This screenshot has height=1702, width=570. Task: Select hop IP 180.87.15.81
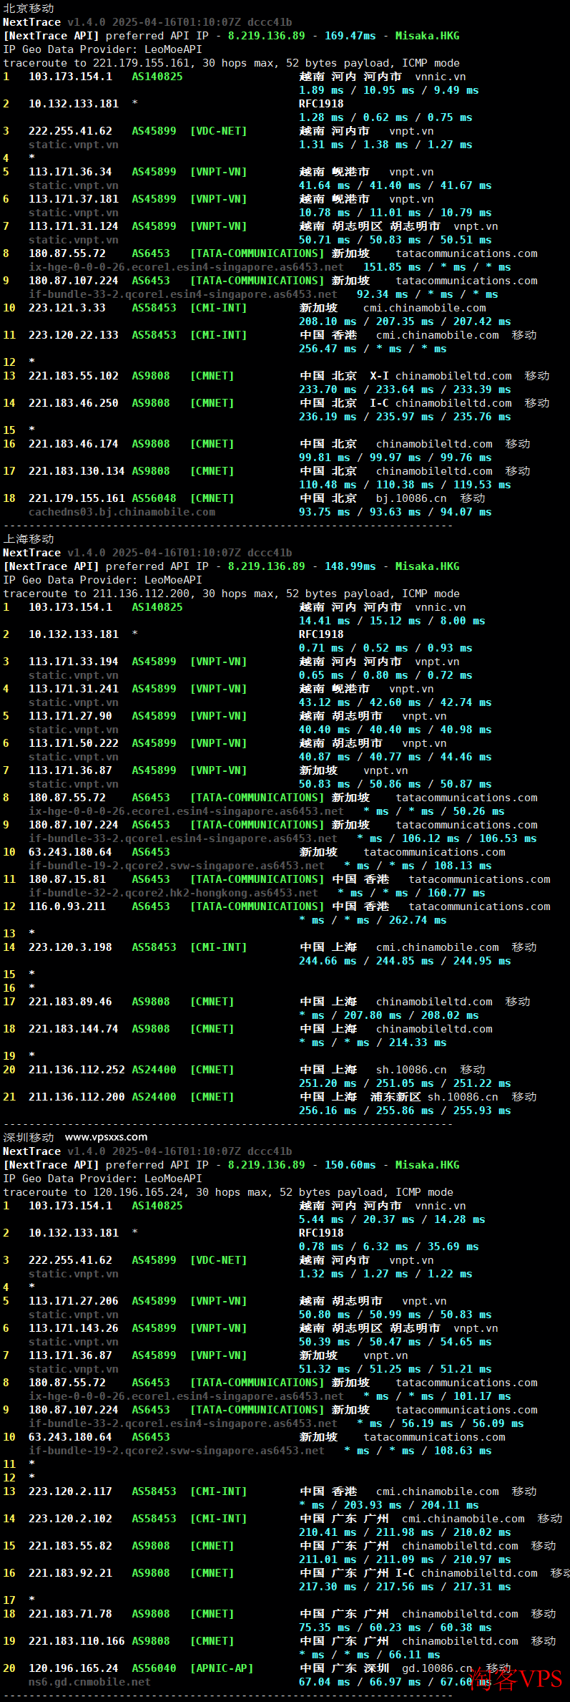67,879
